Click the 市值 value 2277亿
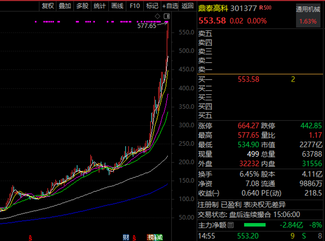Screen dimensions: 325x241 311,144
